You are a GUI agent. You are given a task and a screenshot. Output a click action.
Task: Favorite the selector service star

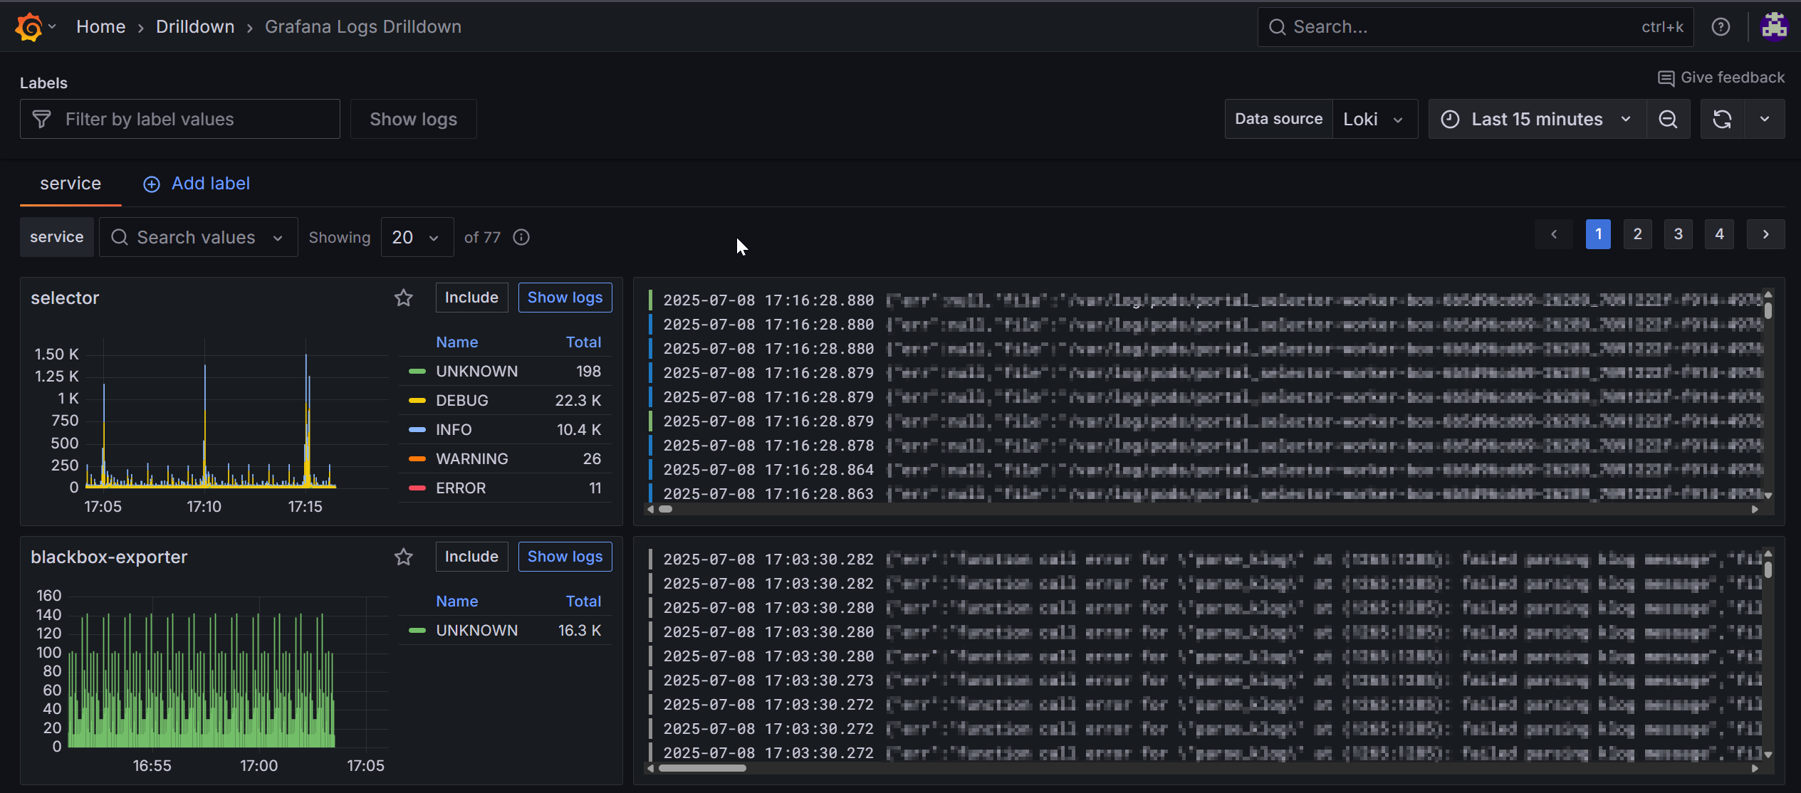coord(404,298)
